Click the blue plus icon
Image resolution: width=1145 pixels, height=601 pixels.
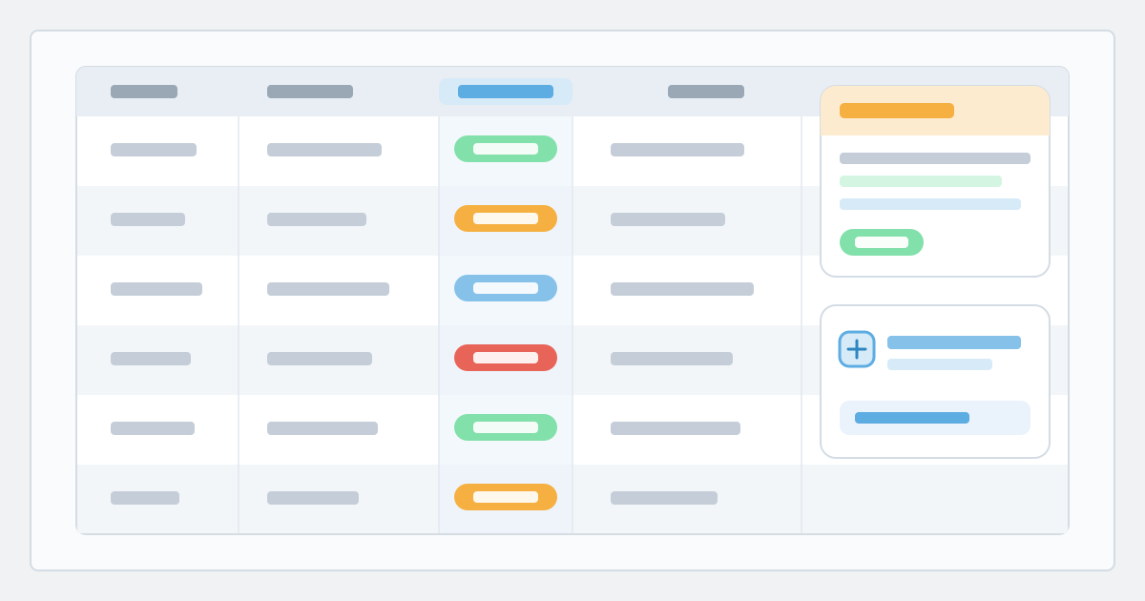(857, 349)
